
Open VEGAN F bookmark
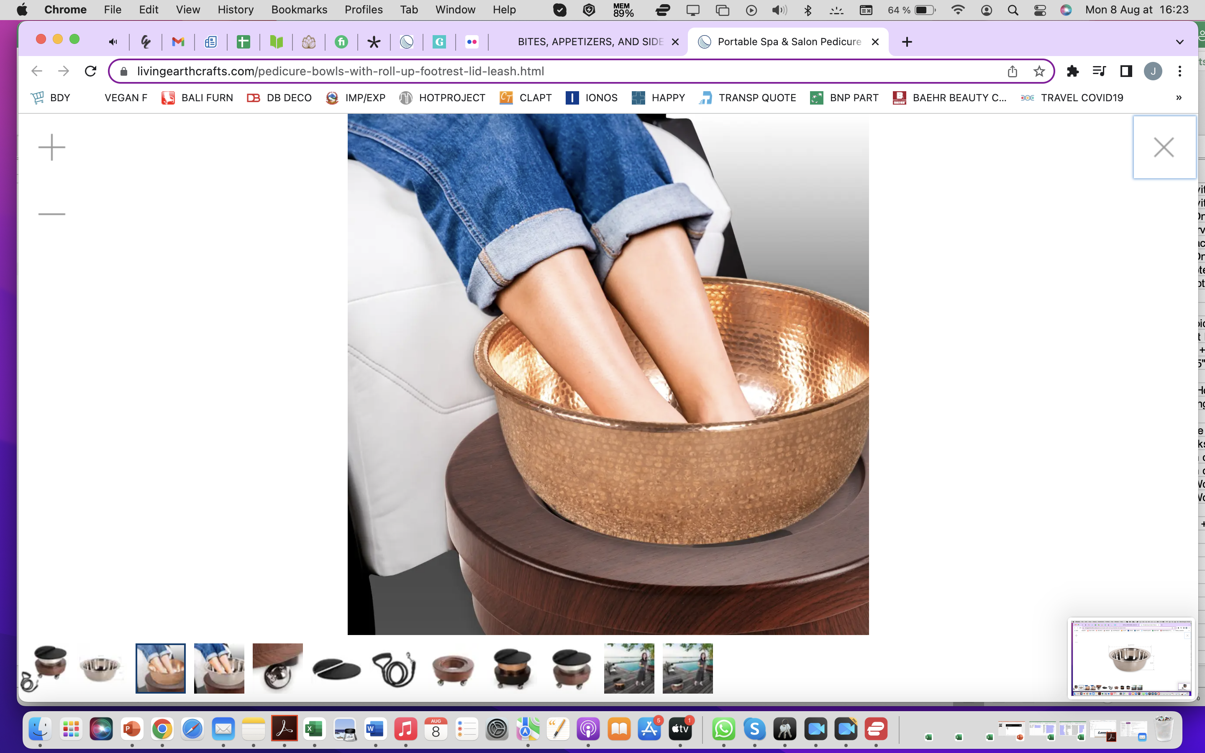126,97
